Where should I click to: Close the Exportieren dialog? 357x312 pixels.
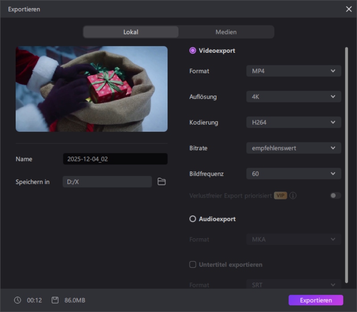(x=349, y=9)
